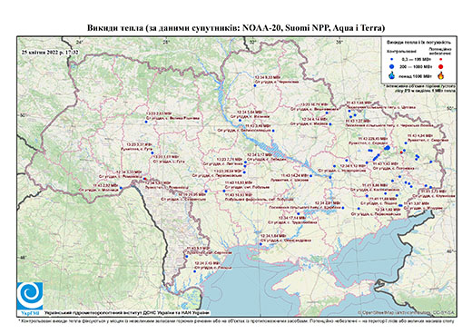Click the orange flame icon in legend
472x334 pixels.
tap(441, 75)
